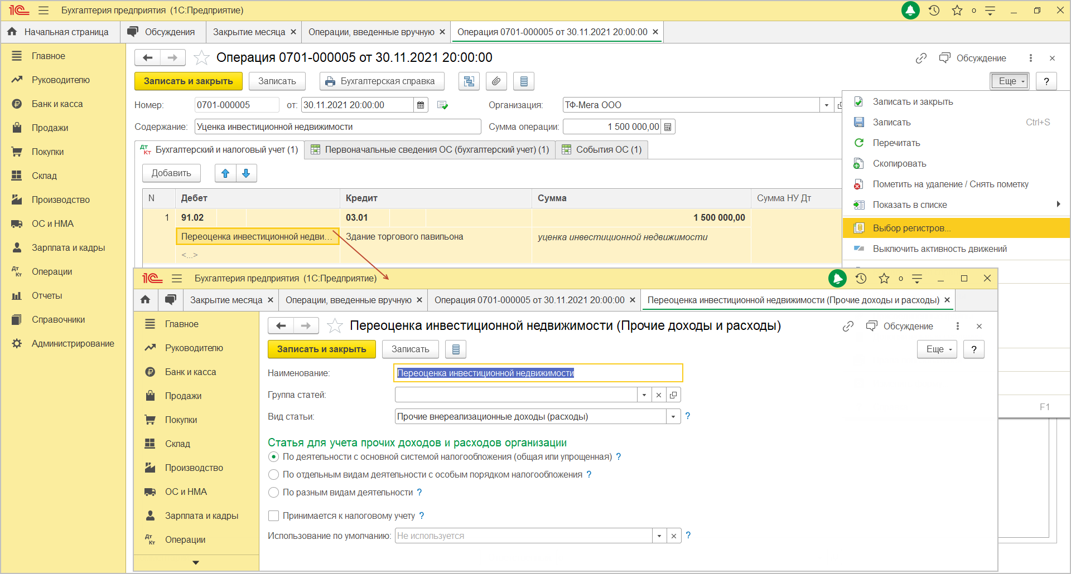
Task: Open Еще dropdown in article form
Action: [937, 349]
